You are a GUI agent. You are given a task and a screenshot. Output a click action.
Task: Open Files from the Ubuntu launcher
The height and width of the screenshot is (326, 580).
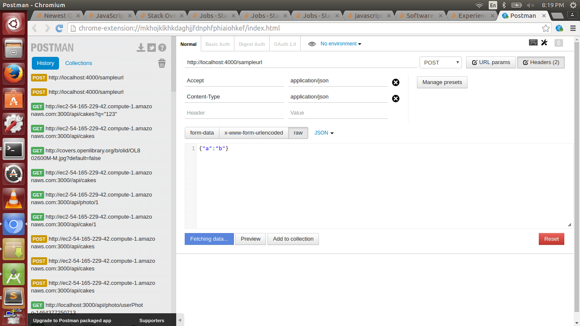pos(14,48)
